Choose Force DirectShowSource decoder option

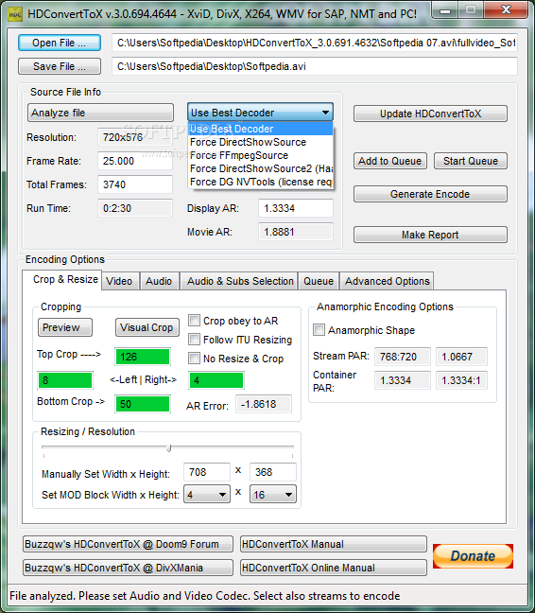(x=260, y=142)
